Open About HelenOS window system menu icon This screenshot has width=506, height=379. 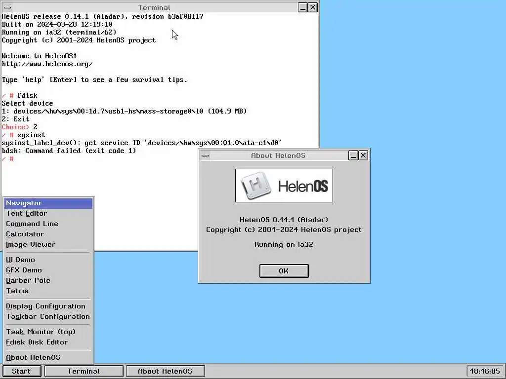205,155
